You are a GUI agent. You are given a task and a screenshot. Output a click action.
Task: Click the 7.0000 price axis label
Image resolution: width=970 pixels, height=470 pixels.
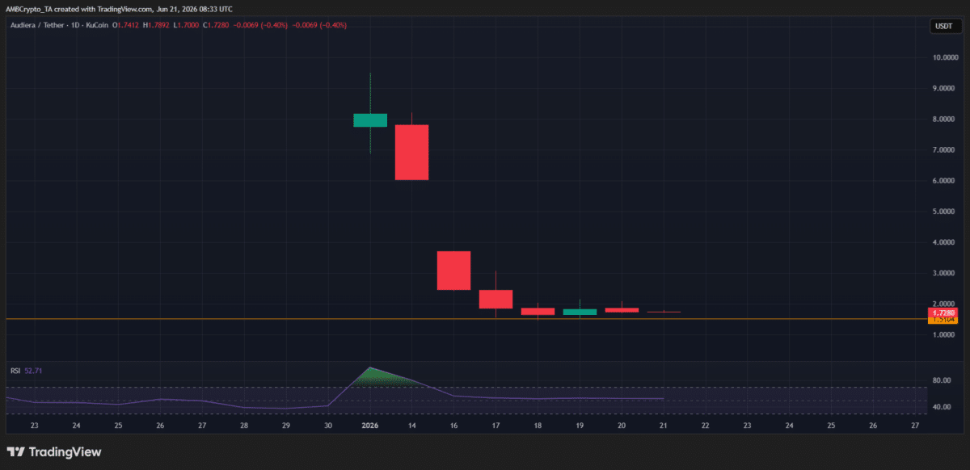(945, 150)
